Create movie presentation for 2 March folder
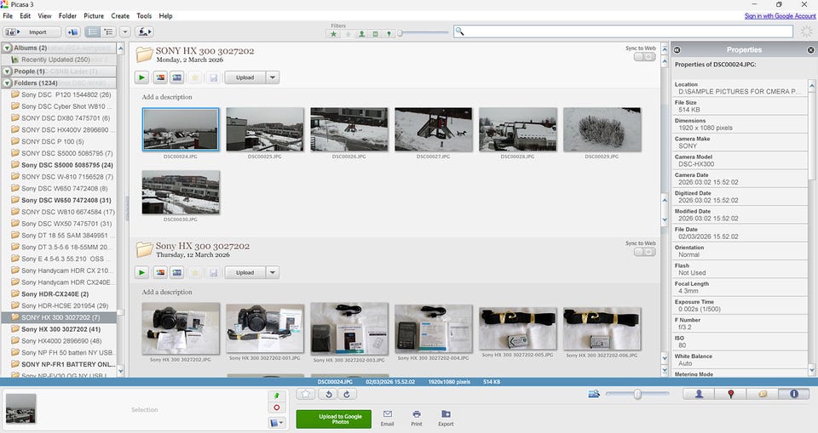The width and height of the screenshot is (818, 433). pyautogui.click(x=177, y=77)
